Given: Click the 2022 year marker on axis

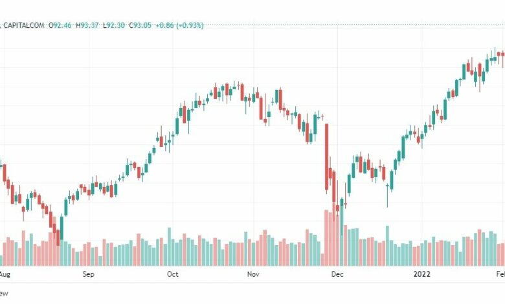Looking at the screenshot, I should (x=421, y=274).
